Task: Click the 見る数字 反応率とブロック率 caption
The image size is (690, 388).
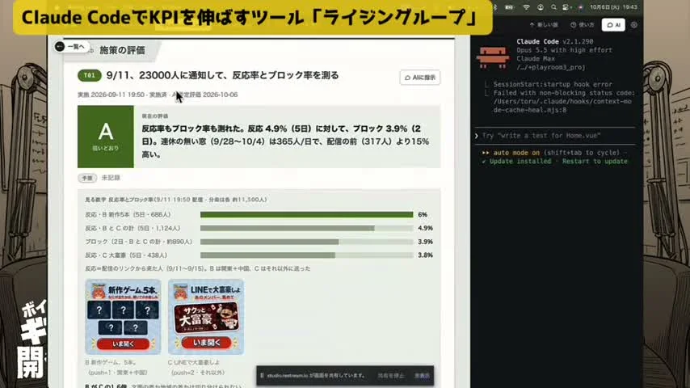Action: pos(176,200)
